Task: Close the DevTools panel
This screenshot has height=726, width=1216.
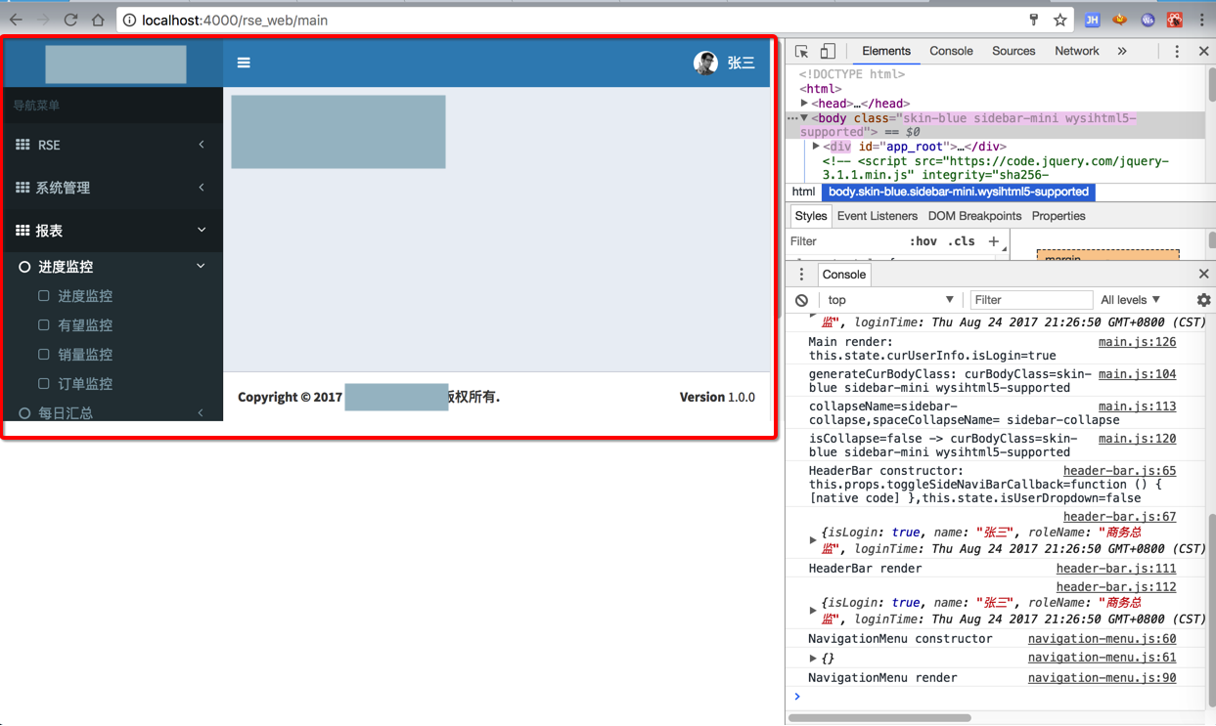Action: tap(1203, 51)
